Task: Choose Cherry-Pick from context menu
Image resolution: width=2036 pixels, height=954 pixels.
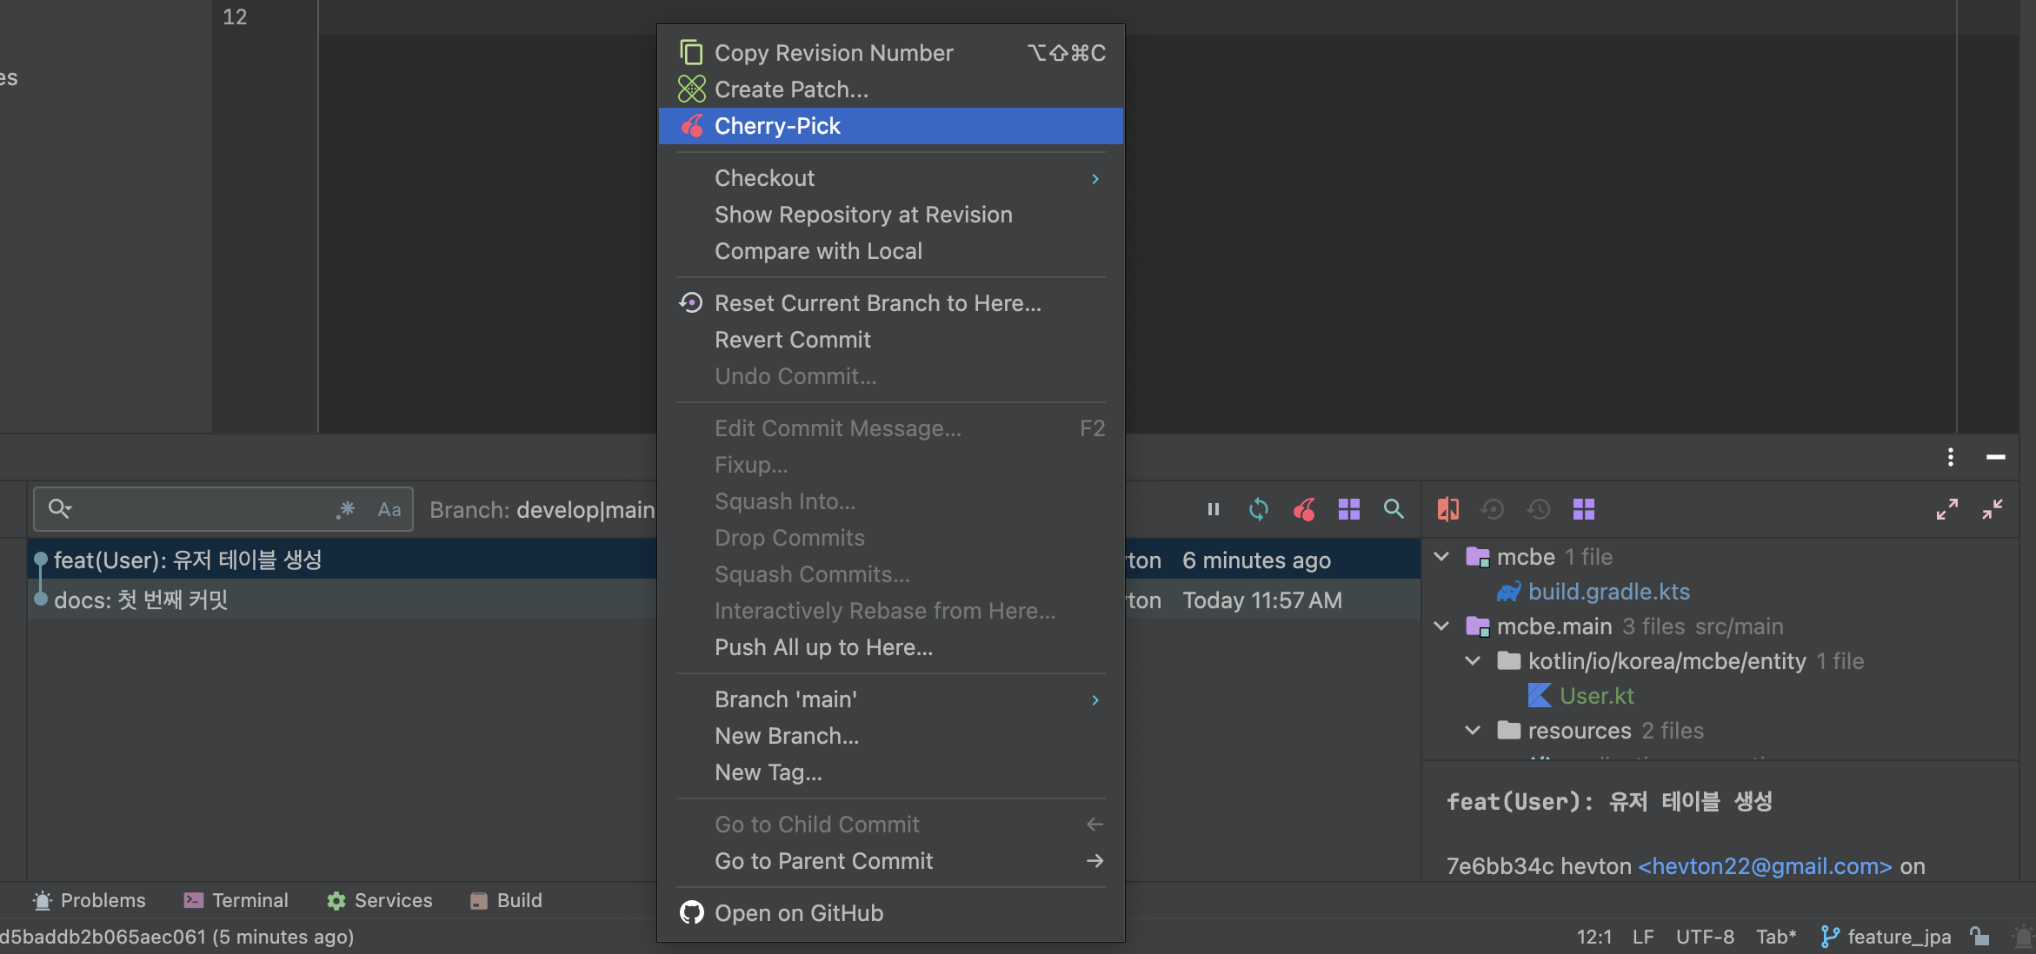Action: coord(777,126)
